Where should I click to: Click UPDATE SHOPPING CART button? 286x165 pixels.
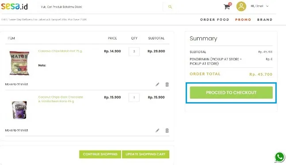(x=145, y=154)
